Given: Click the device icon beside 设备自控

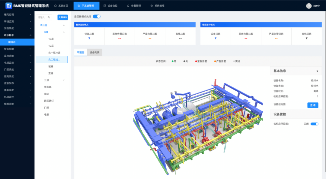Looking at the screenshot, I should click(x=105, y=6).
